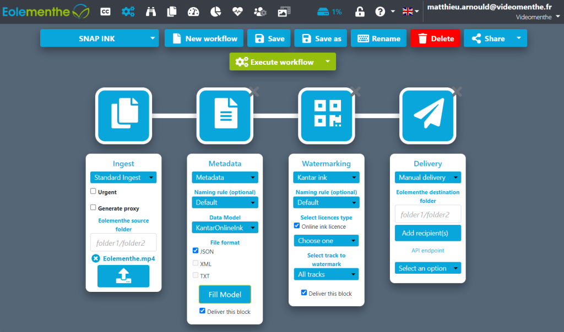This screenshot has width=564, height=332.
Task: Open the Standard Ingest dropdown
Action: (x=123, y=178)
